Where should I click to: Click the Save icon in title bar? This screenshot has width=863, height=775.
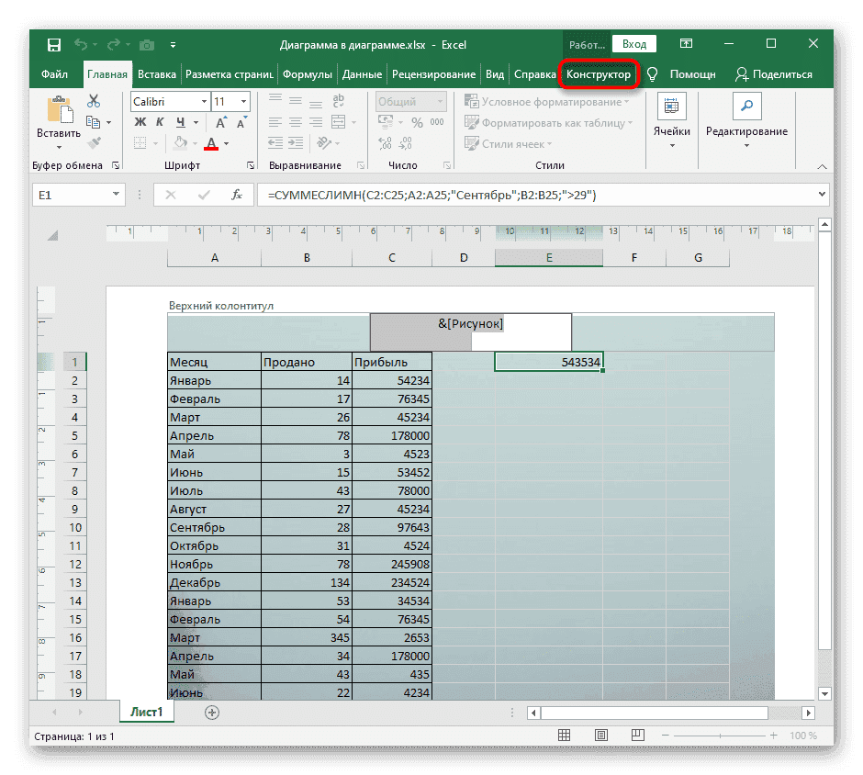(54, 44)
